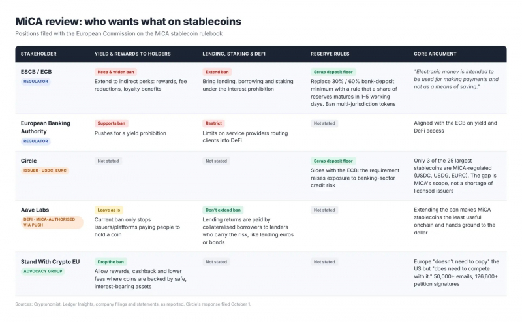Click the 'LENDING, STAKING & DEFI' header
This screenshot has height=322, width=522.
pyautogui.click(x=234, y=54)
